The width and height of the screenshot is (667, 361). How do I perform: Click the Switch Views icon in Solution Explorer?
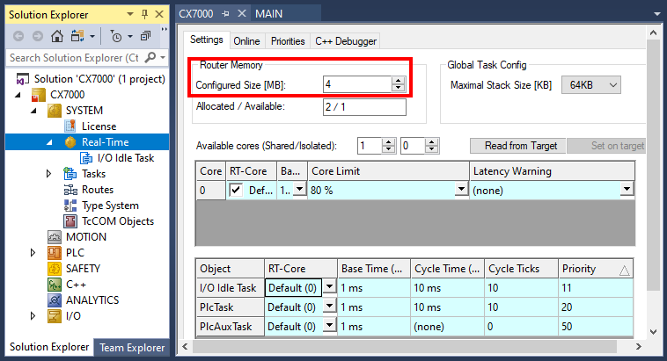click(77, 36)
